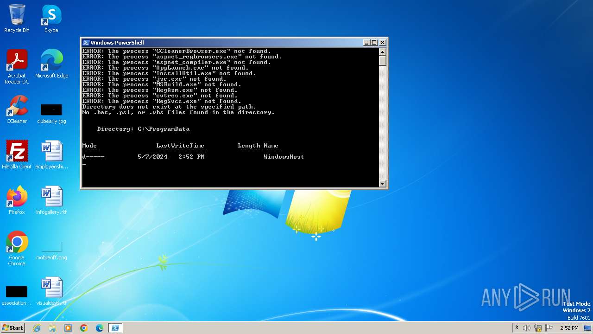Screen dimensions: 593x334
Task: Select the association... desktop file
Action: point(17,295)
